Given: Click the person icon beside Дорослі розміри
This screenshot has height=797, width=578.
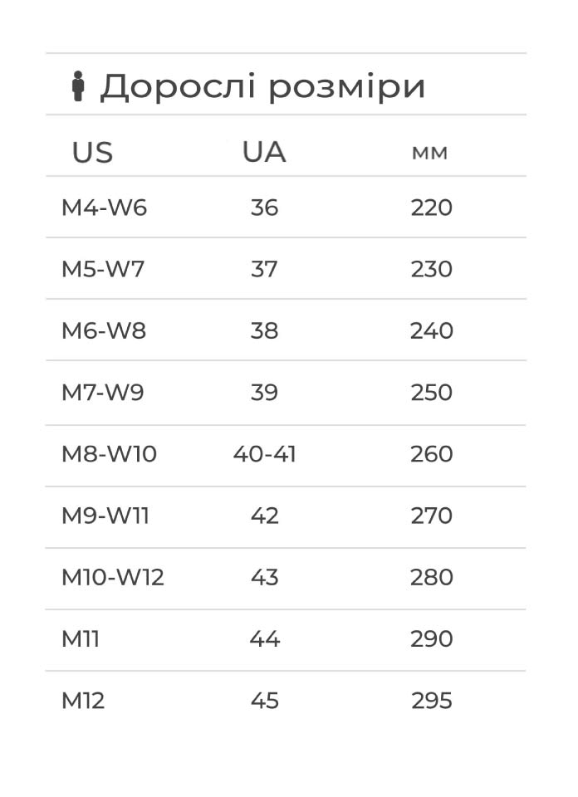Looking at the screenshot, I should 78,86.
